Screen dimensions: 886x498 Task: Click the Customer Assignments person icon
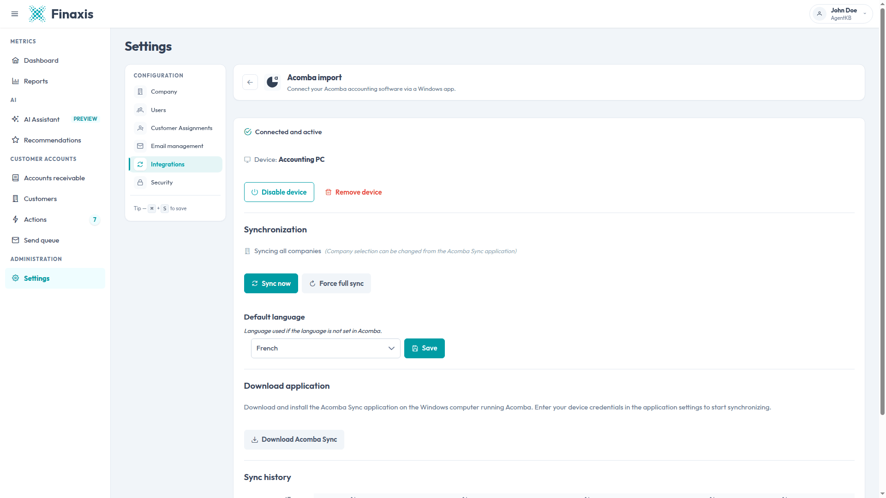pyautogui.click(x=140, y=128)
